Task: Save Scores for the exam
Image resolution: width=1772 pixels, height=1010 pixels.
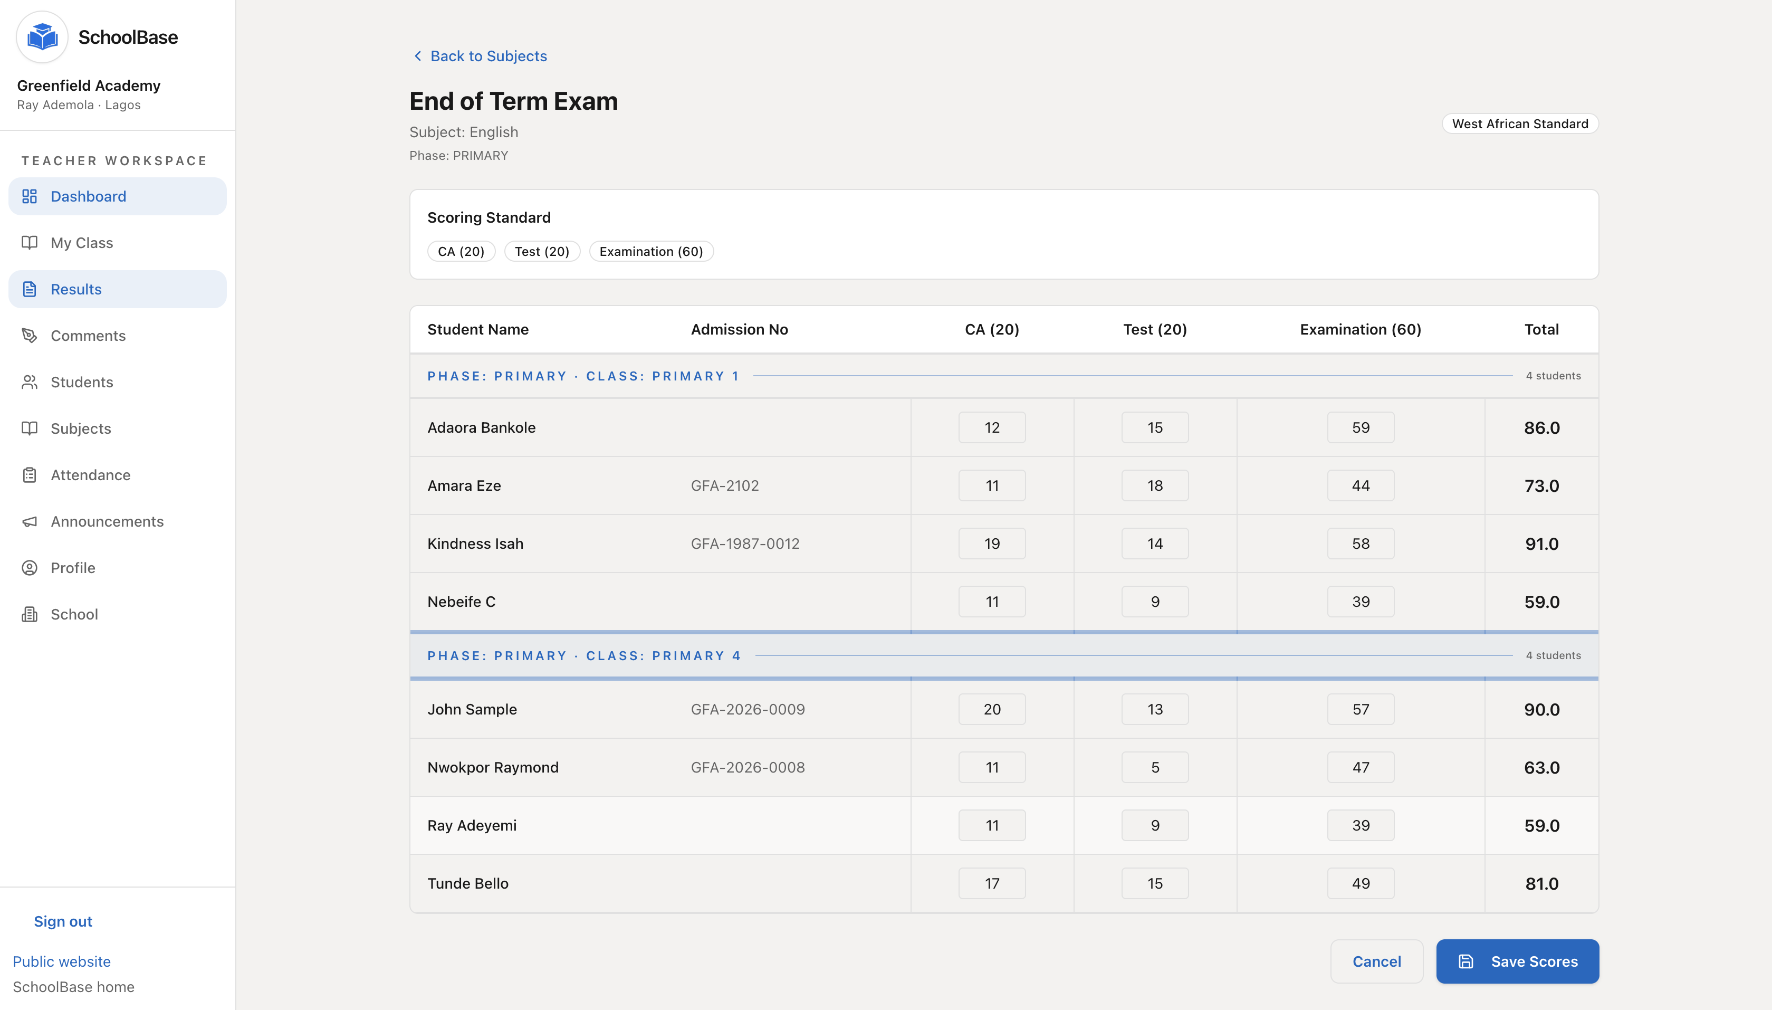Action: [x=1517, y=961]
